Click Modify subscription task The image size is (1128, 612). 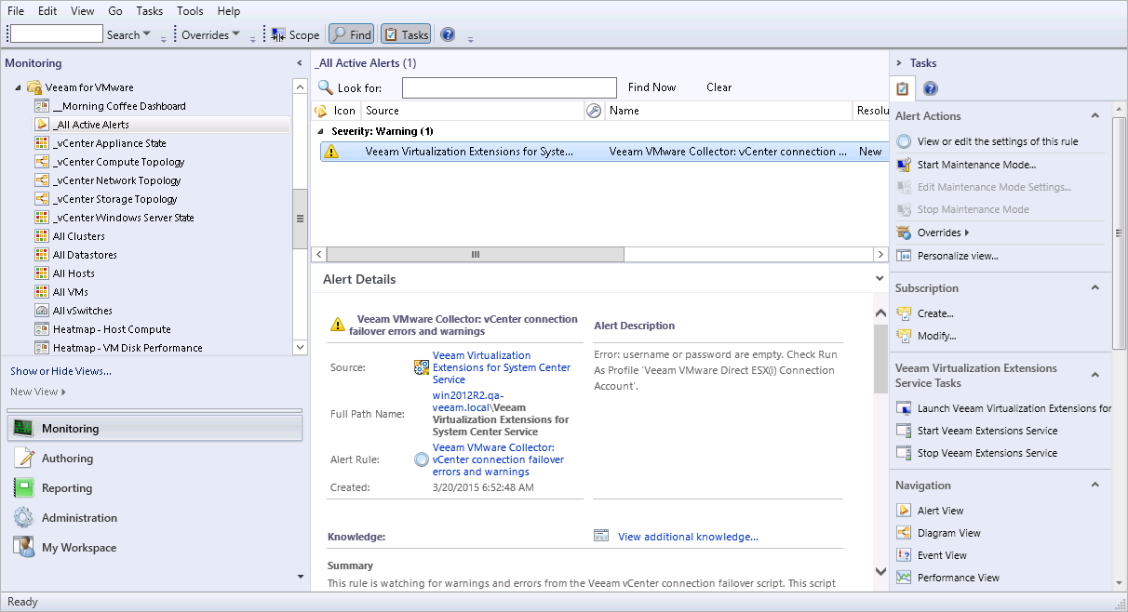click(x=936, y=336)
